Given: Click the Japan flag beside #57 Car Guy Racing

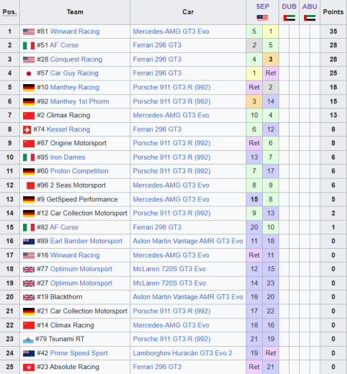Looking at the screenshot, I should point(29,74).
